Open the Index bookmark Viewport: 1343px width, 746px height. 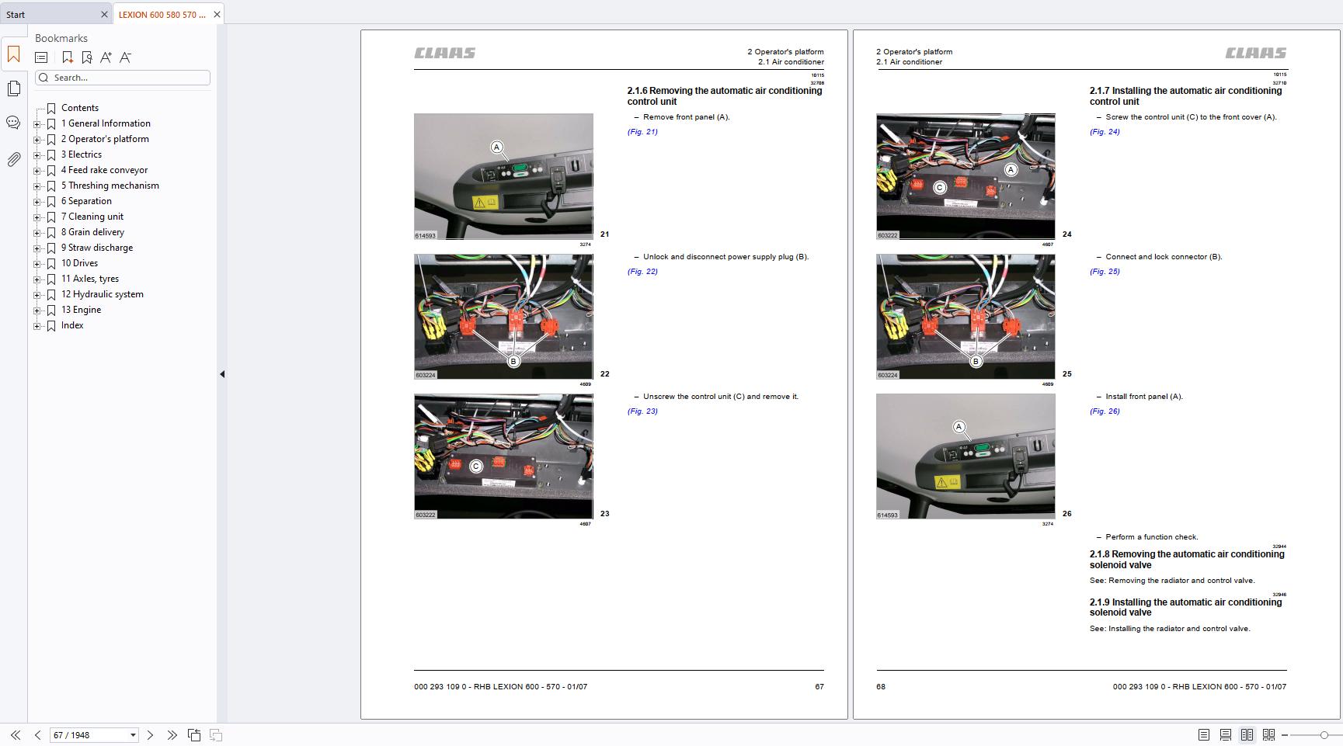coord(72,325)
